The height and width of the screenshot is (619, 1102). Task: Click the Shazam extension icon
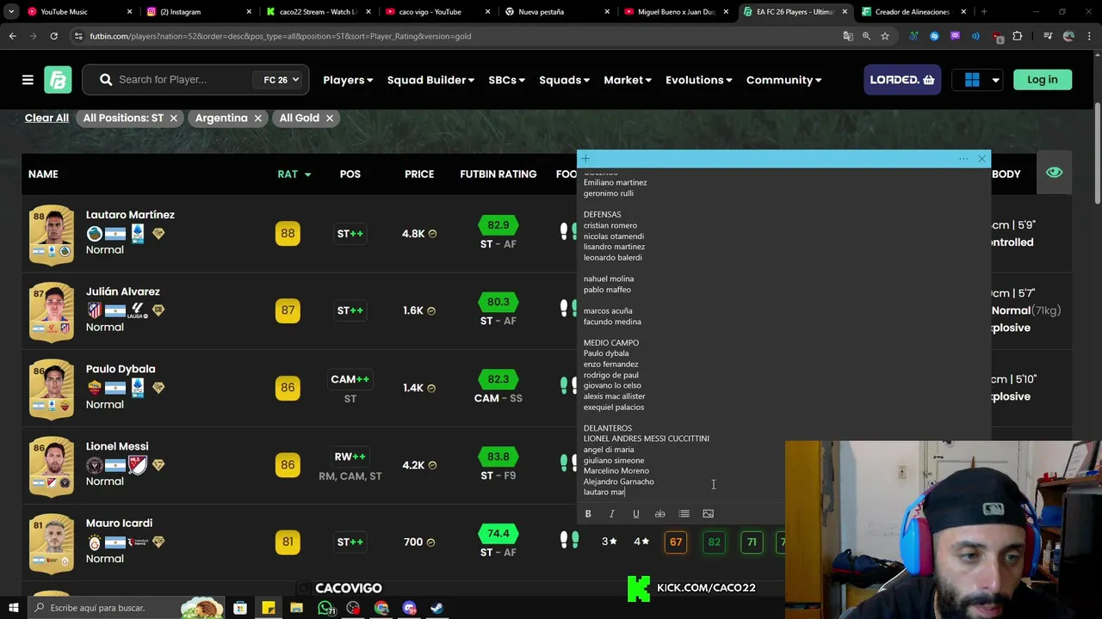[934, 36]
